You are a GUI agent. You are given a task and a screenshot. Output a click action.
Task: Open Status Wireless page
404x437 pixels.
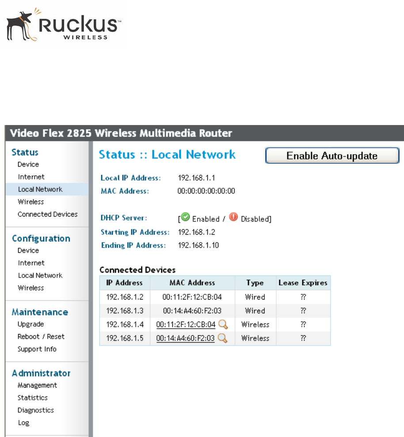click(x=30, y=202)
